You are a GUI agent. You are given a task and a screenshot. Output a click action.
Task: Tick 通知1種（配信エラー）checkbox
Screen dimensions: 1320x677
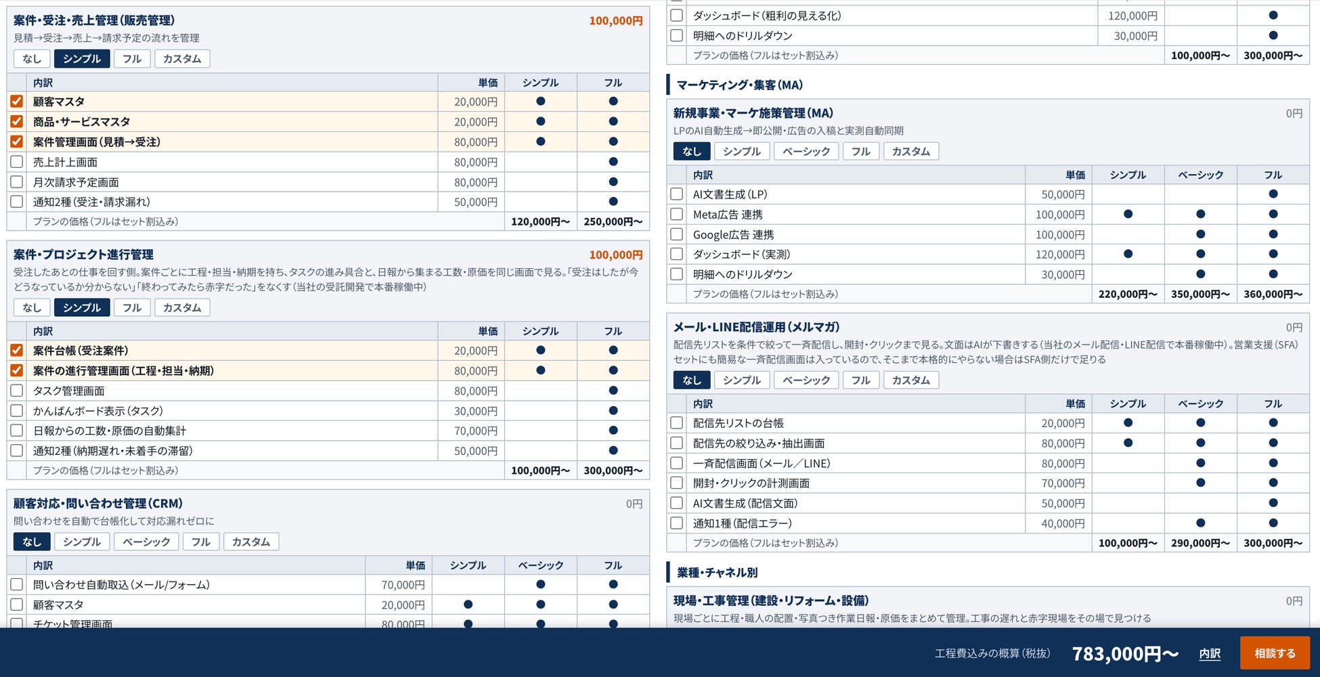(676, 523)
